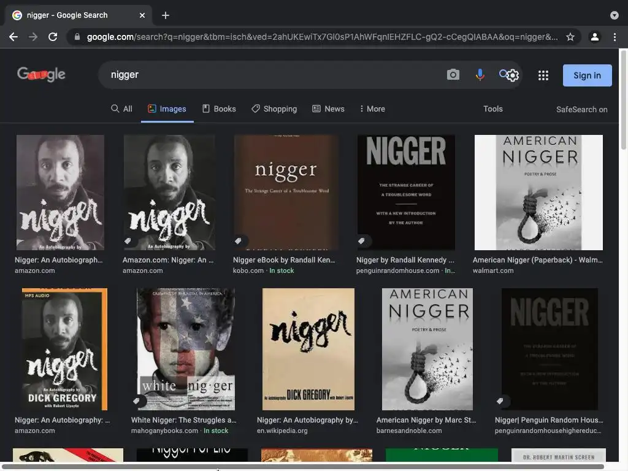
Task: Click the product tag icon on the penguinrandomhousehighereduc thumbnail
Action: pyautogui.click(x=500, y=401)
